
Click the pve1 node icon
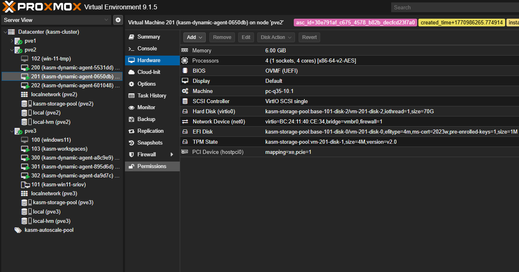pyautogui.click(x=18, y=41)
